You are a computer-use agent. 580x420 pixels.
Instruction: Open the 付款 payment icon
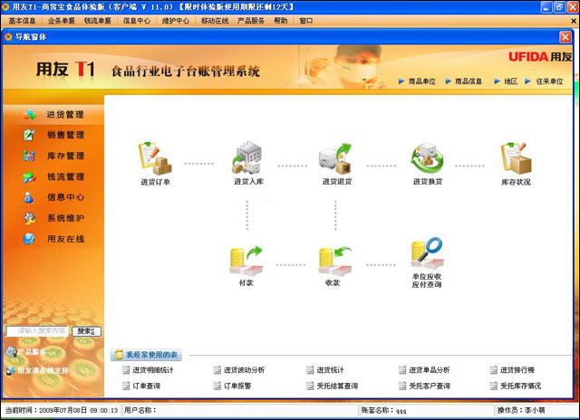(246, 261)
